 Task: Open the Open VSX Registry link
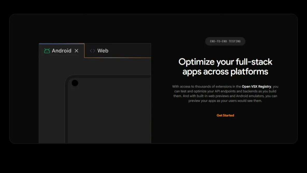(x=256, y=87)
